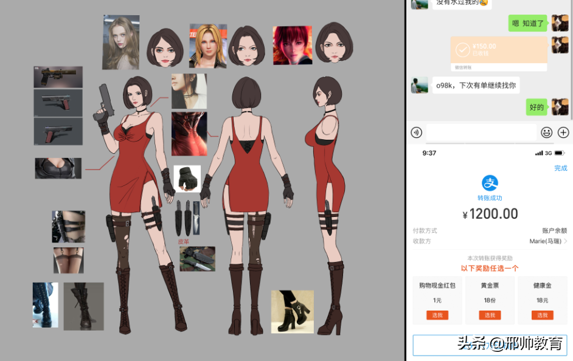
Task: Open the emoji picker in chat
Action: coord(546,132)
